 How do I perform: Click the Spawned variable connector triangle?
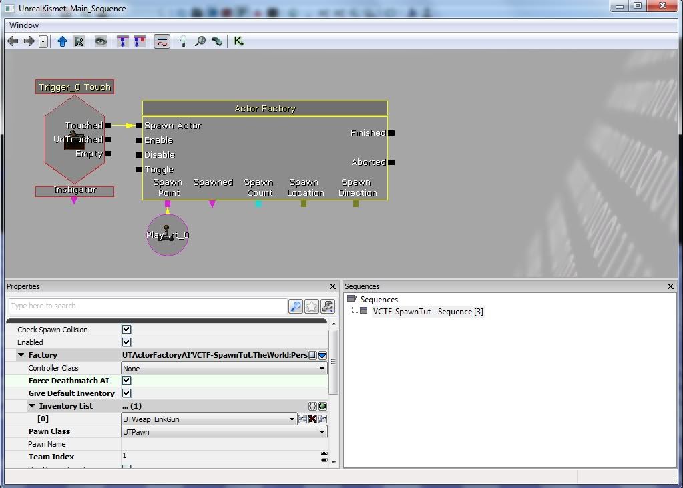[212, 204]
